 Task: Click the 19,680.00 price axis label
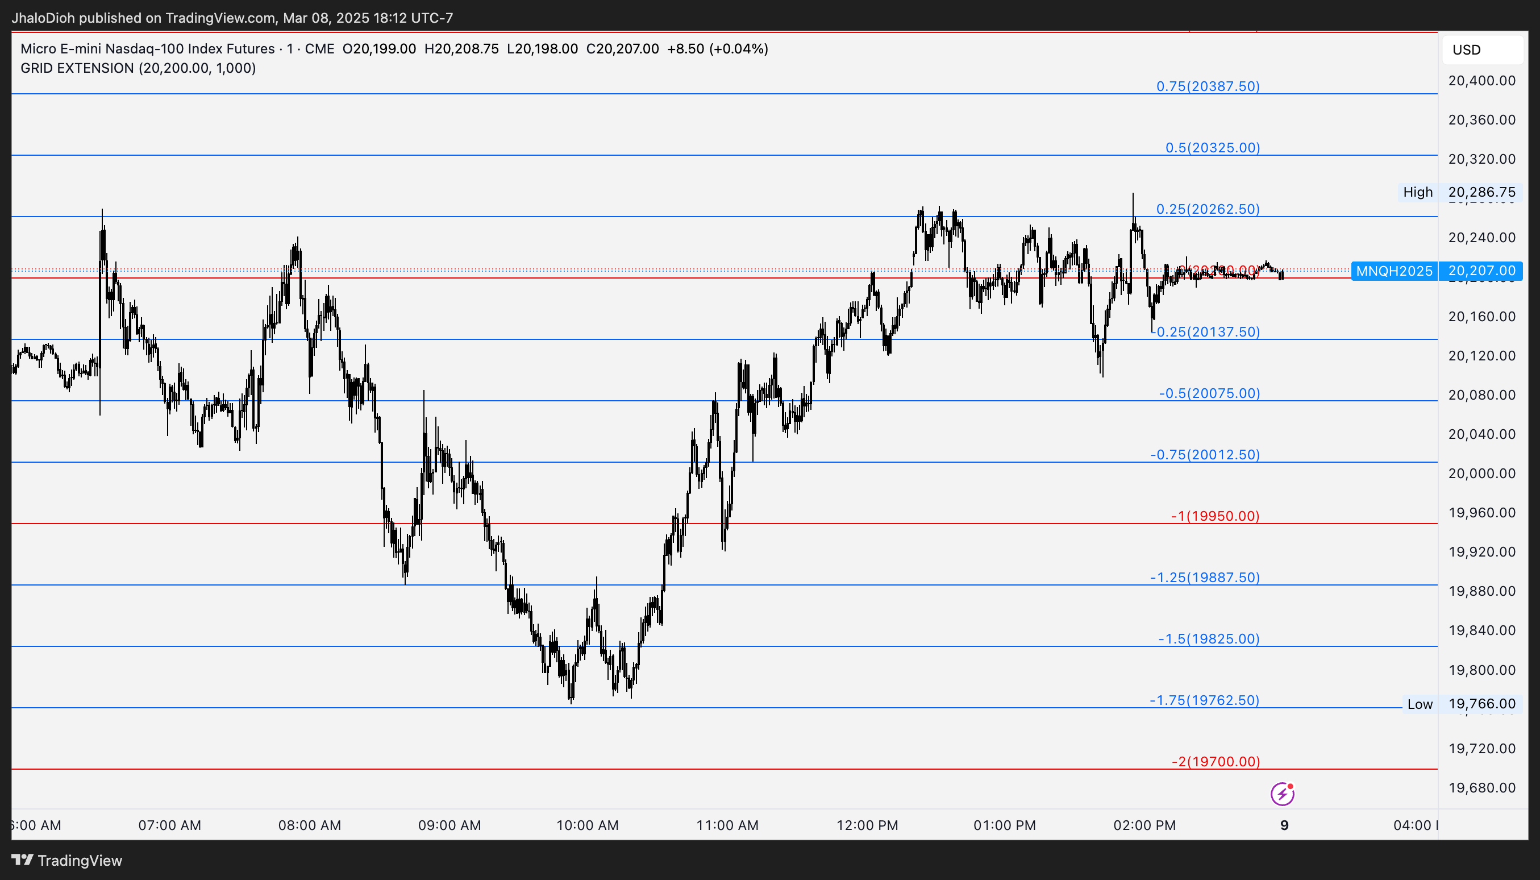tap(1482, 787)
